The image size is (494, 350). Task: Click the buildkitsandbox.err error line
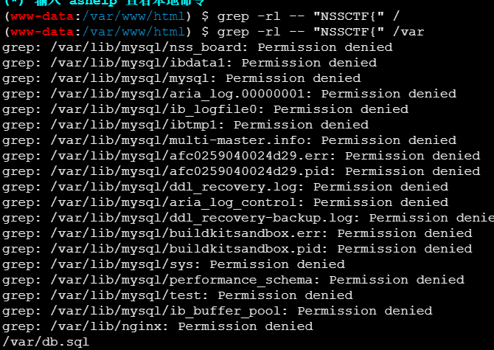click(x=237, y=233)
